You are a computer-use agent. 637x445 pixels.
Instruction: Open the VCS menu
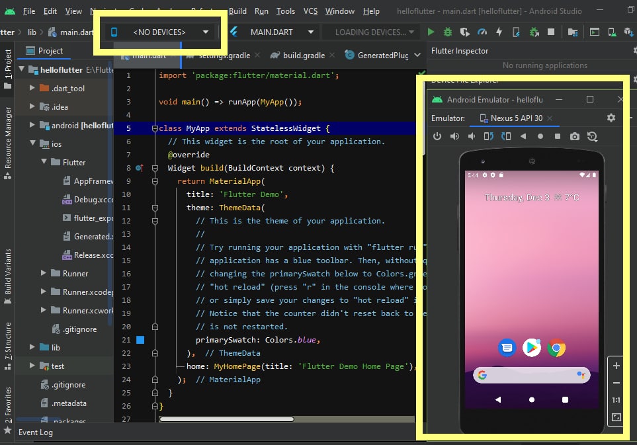[310, 11]
